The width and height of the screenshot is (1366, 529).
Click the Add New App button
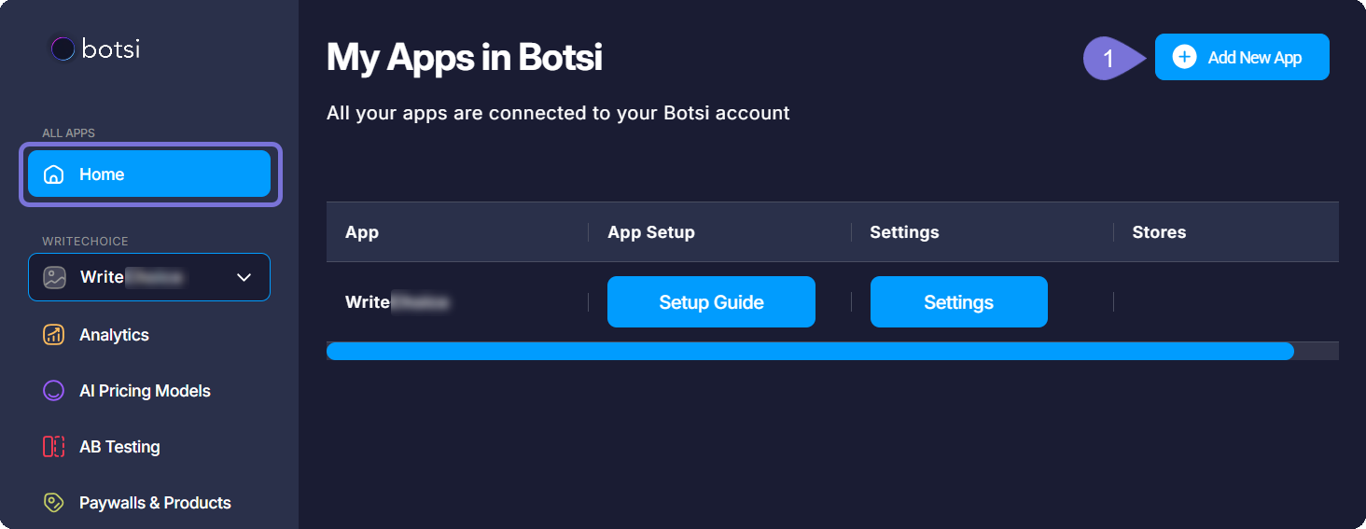[1242, 57]
